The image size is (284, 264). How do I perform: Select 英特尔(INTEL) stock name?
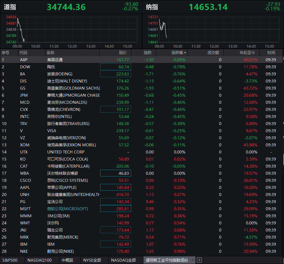(x=59, y=116)
